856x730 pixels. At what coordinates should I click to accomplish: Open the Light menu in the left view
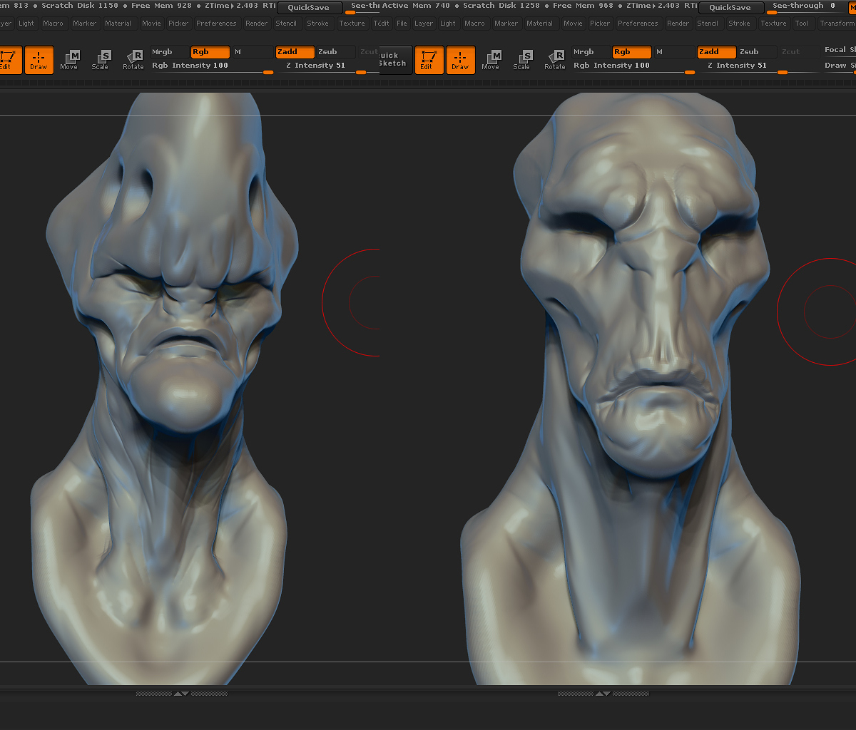click(x=26, y=24)
